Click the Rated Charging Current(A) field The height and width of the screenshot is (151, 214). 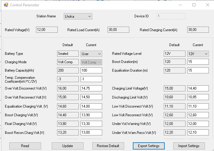(x=198, y=30)
